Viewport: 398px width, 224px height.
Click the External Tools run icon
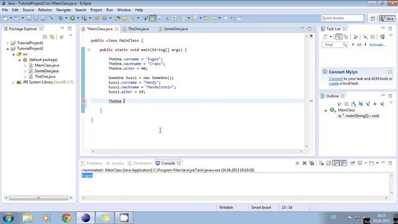(x=84, y=18)
